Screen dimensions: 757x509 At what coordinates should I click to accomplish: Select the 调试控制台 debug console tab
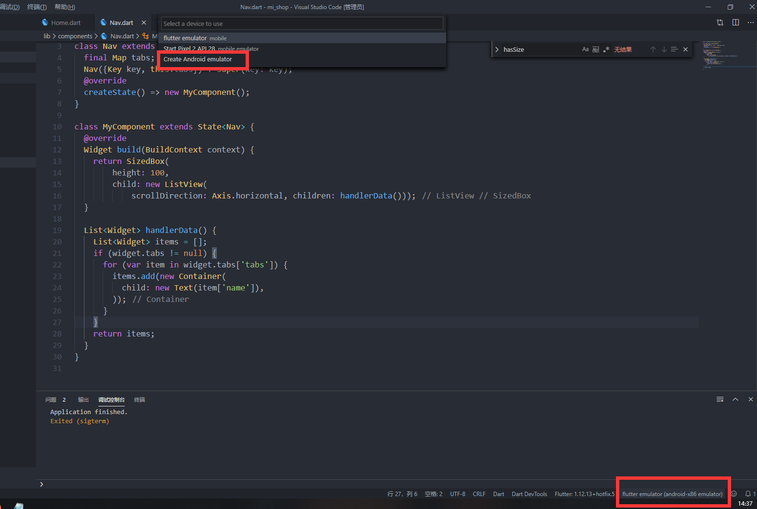point(111,400)
